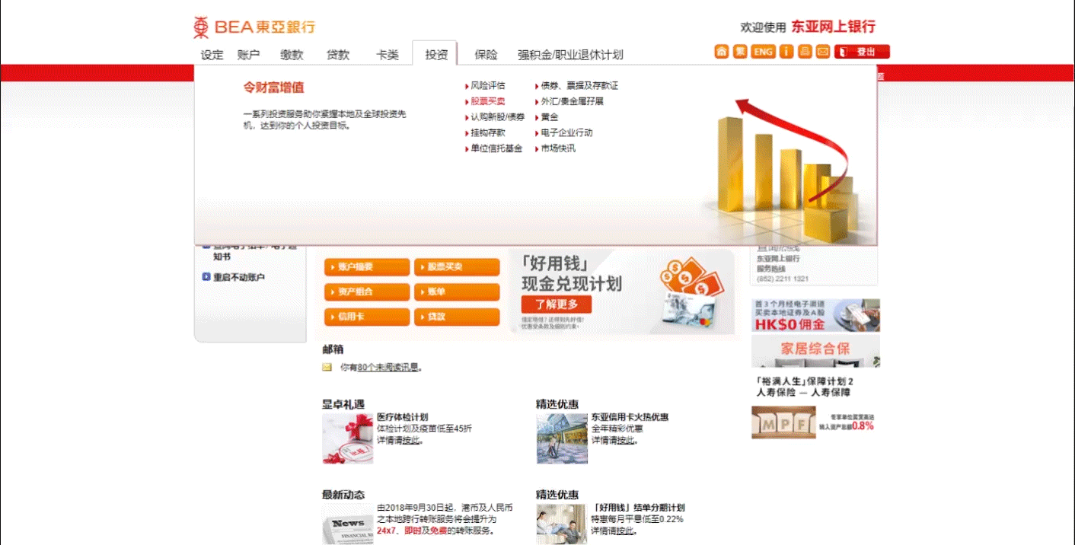
Task: Click blue arrow icon beside 重启不动账户
Action: tap(206, 277)
